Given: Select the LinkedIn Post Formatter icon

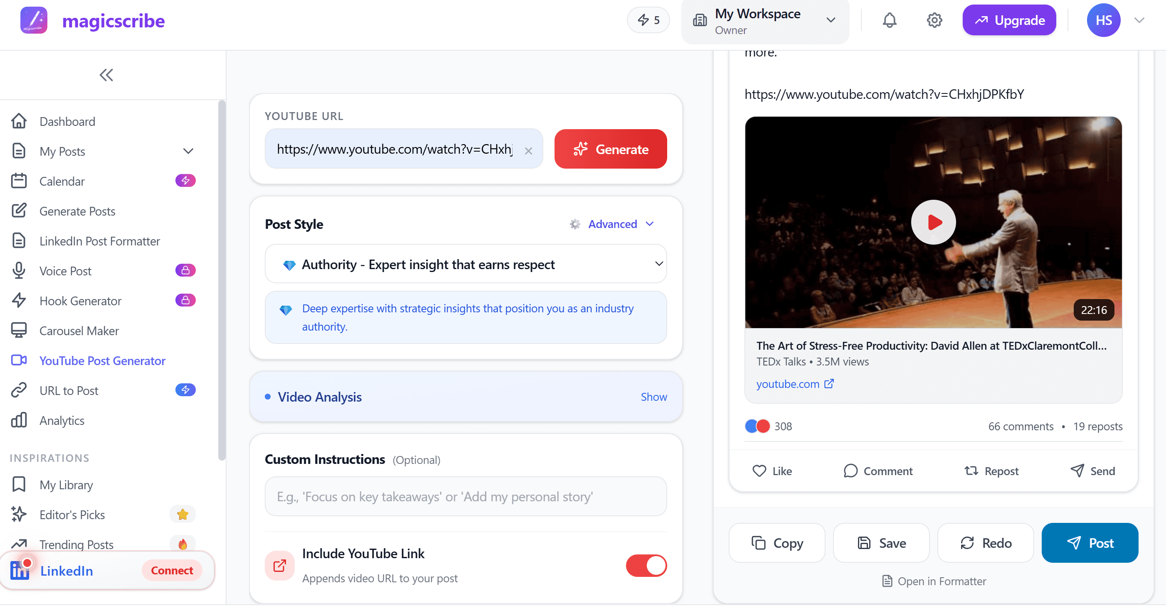Looking at the screenshot, I should (x=19, y=240).
